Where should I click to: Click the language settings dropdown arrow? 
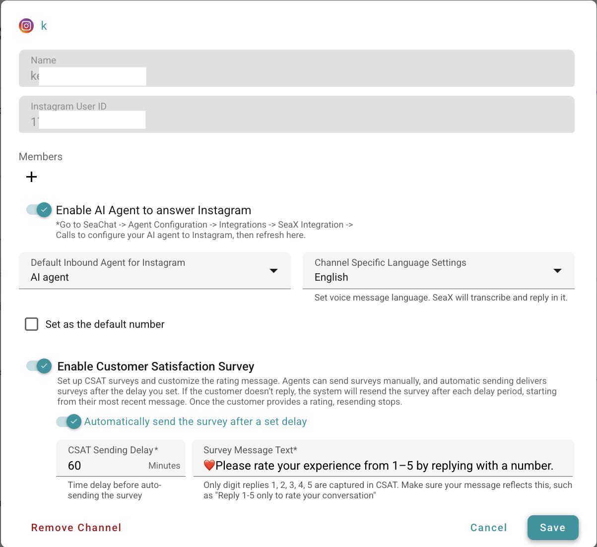coord(557,271)
